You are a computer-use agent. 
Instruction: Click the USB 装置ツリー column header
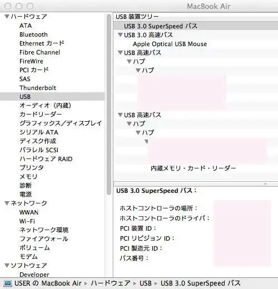[x=196, y=17]
